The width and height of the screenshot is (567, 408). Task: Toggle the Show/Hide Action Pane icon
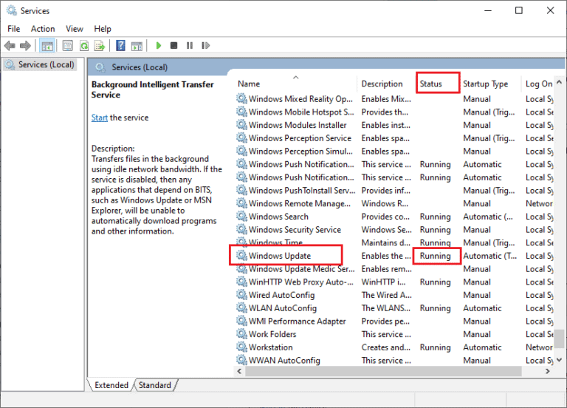(137, 46)
